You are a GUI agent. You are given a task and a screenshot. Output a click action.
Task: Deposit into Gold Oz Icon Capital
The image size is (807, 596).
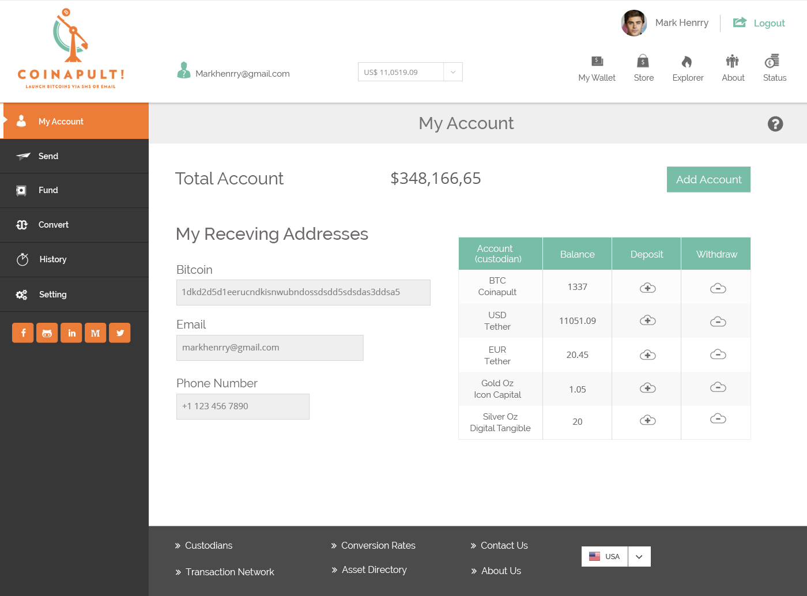[648, 388]
